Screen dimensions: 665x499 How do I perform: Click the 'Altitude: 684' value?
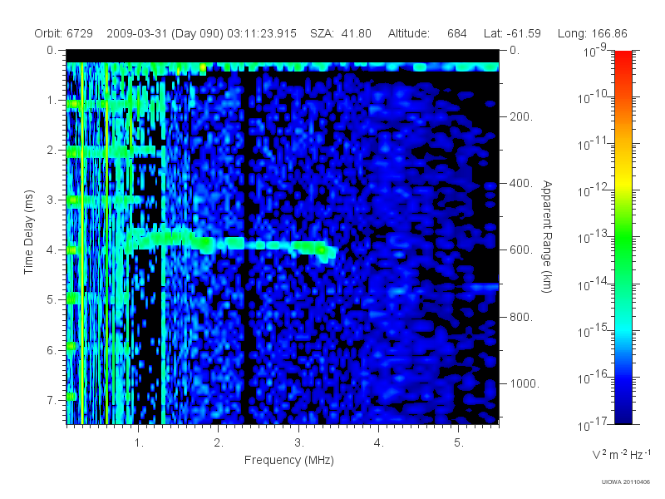[427, 33]
